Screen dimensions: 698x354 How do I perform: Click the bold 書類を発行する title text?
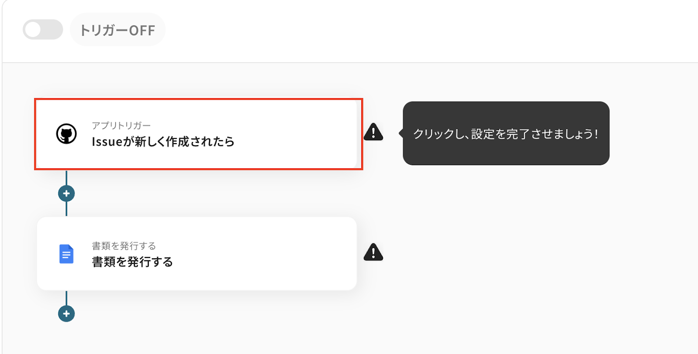[x=132, y=262]
